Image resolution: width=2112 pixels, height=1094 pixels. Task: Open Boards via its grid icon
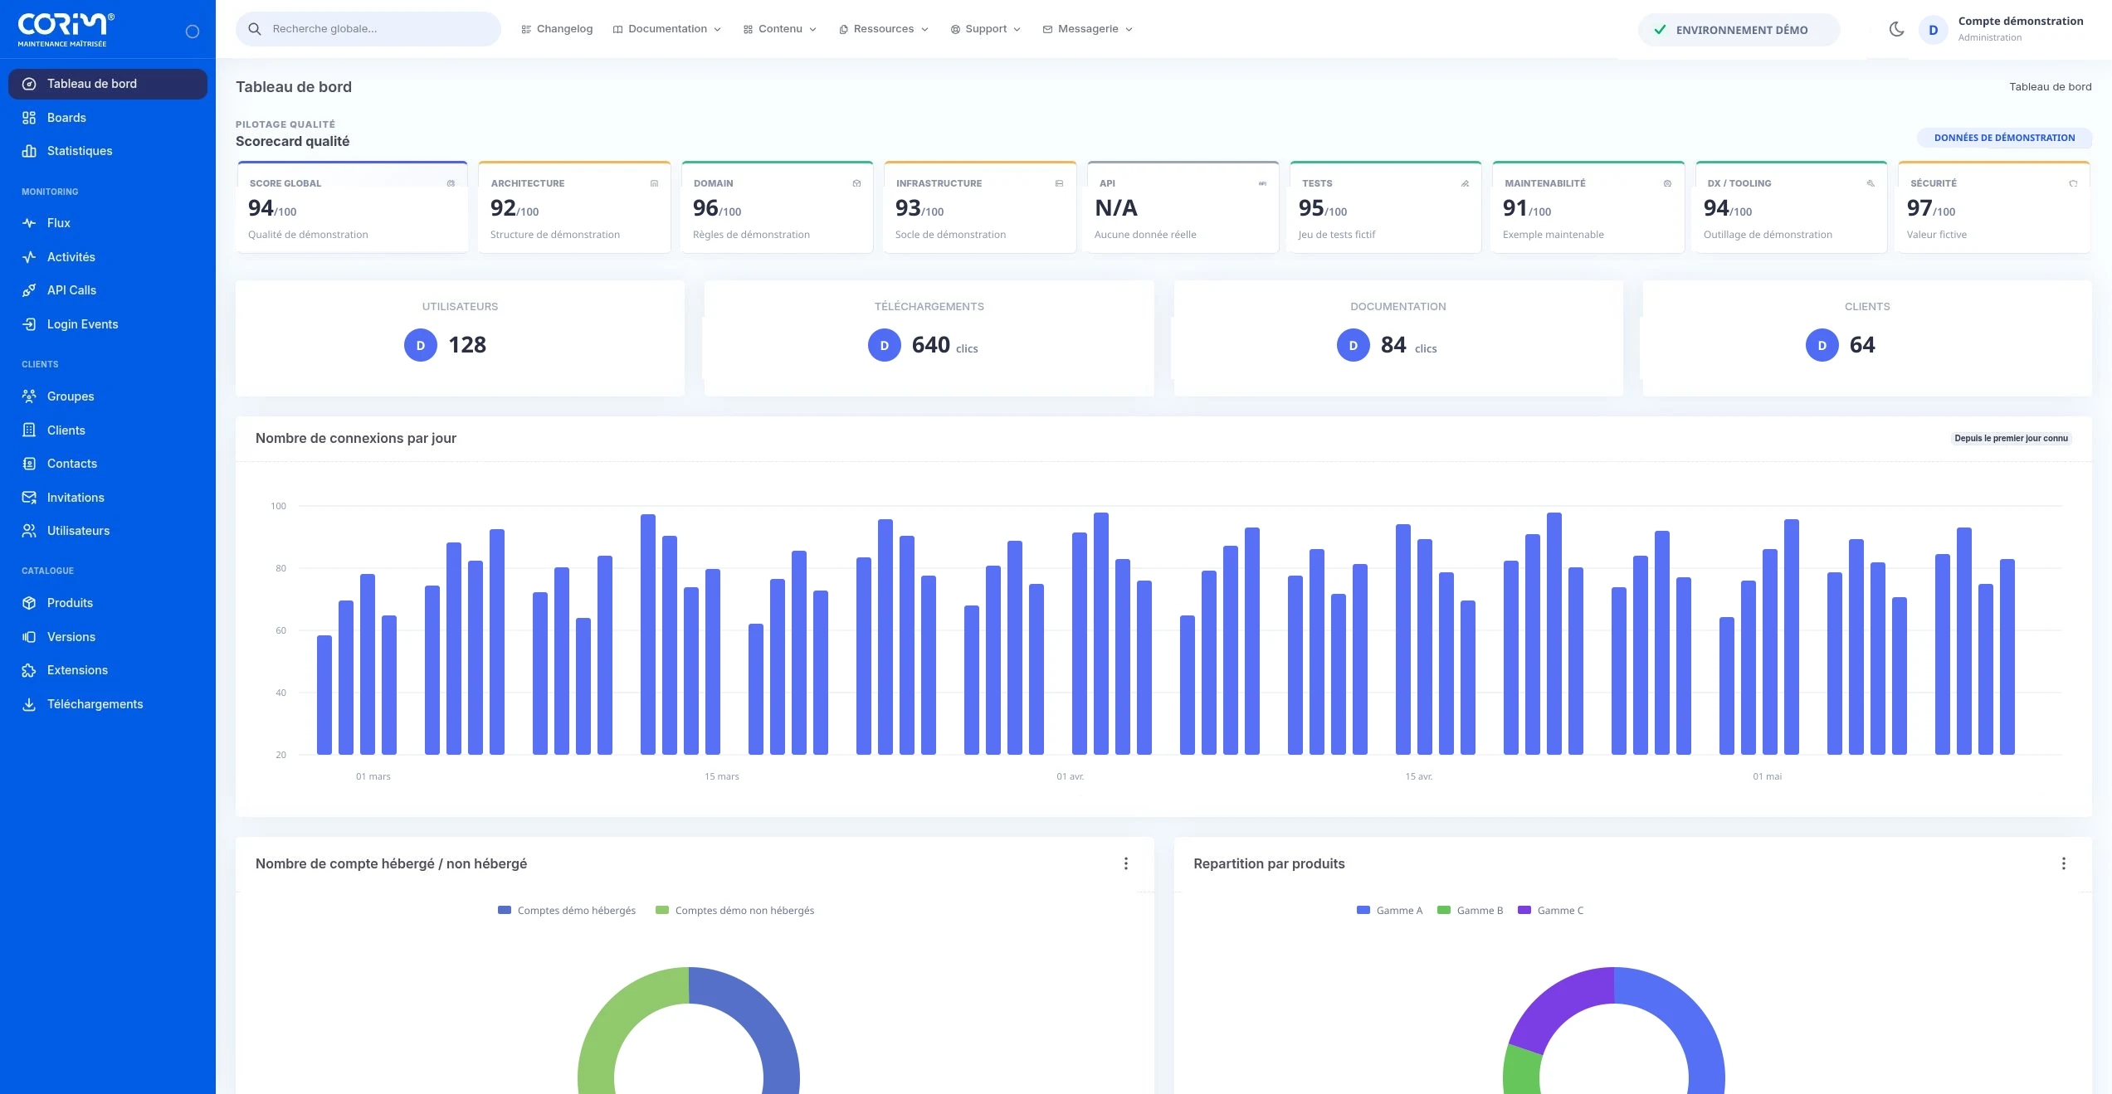(29, 118)
